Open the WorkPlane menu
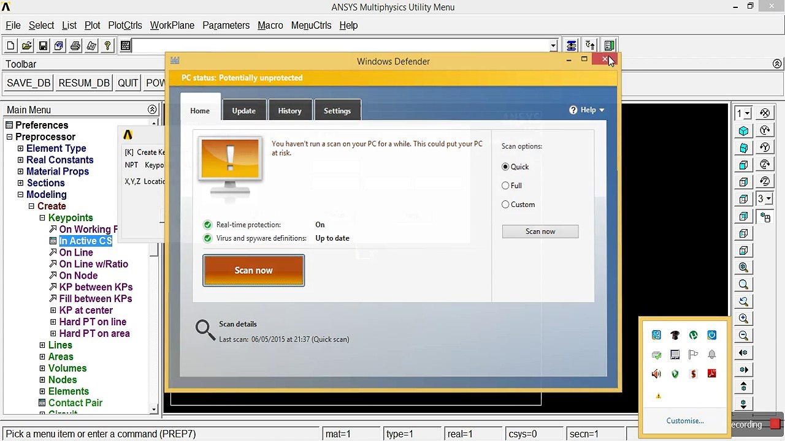The image size is (785, 441). pos(172,26)
